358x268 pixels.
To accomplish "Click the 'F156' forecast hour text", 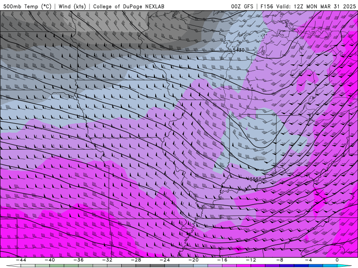I will (266, 6).
